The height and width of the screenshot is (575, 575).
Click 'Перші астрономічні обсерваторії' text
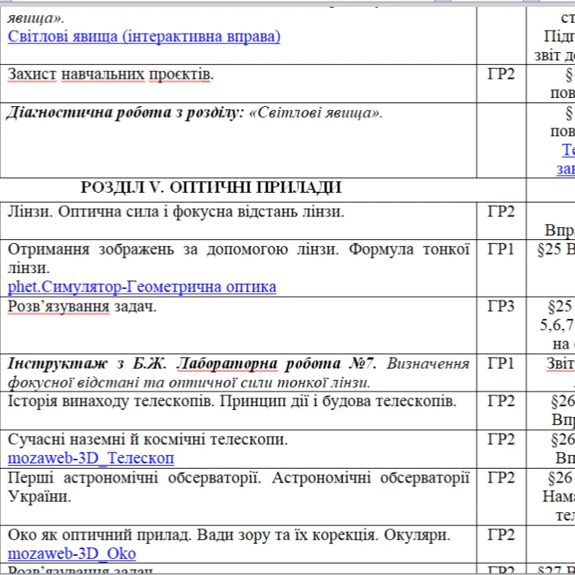click(135, 478)
